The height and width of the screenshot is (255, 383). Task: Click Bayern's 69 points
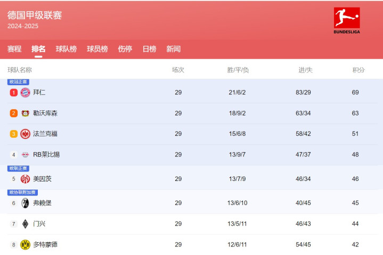click(355, 93)
